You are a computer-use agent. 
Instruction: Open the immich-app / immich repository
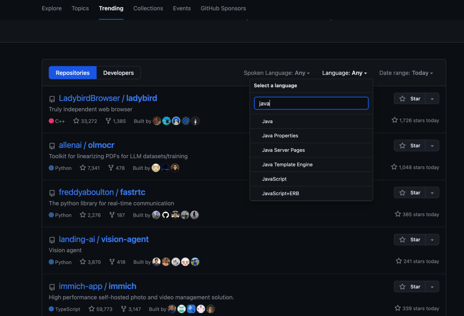point(98,286)
